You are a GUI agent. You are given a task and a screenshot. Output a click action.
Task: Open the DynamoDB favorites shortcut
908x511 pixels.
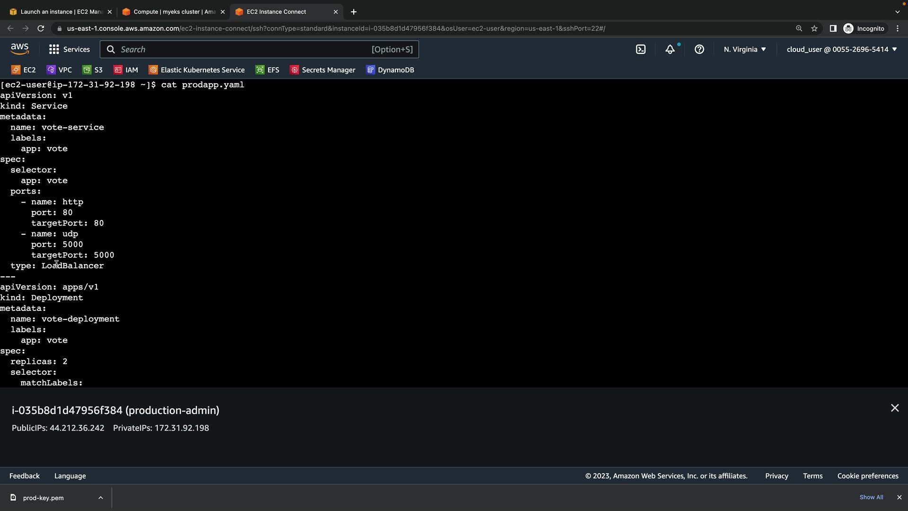tap(390, 70)
